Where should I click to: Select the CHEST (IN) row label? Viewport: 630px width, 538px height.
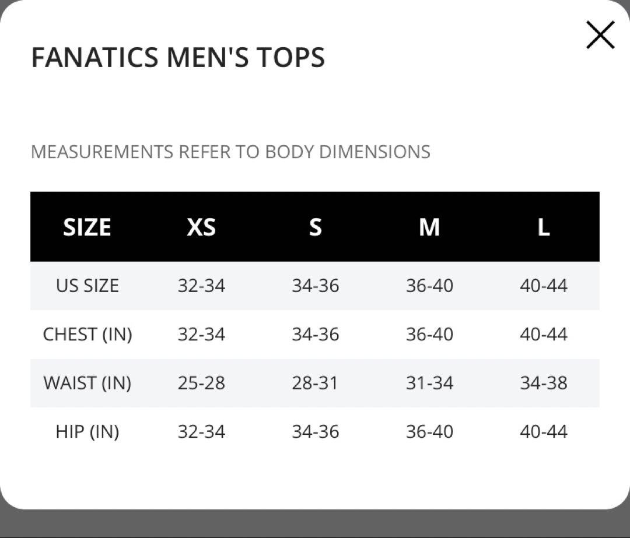point(87,335)
